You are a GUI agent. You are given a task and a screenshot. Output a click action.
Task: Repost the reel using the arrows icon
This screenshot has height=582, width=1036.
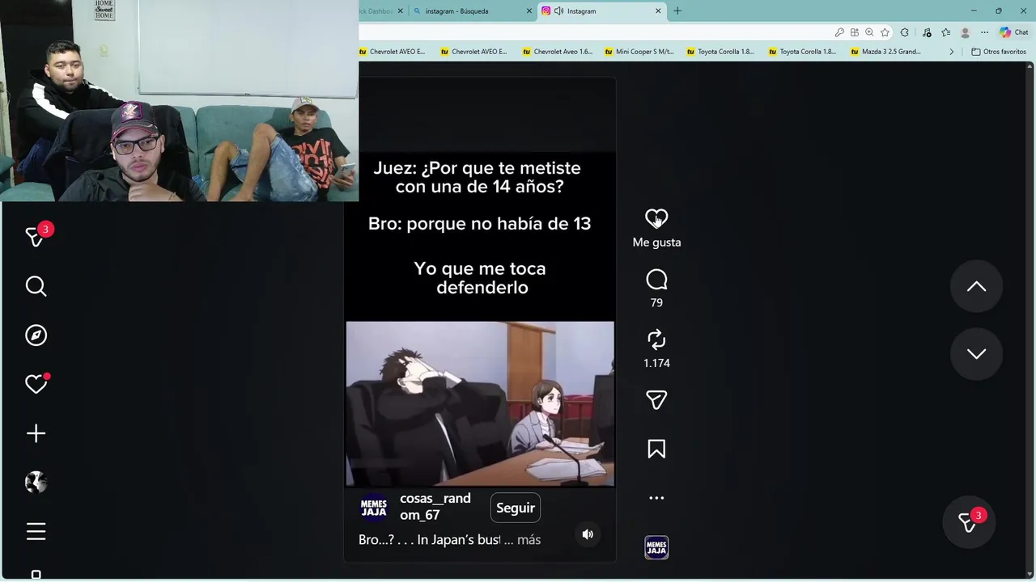[656, 339]
